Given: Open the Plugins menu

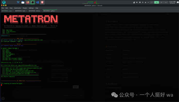Looking at the screenshot, I should pyautogui.click(x=25, y=8).
